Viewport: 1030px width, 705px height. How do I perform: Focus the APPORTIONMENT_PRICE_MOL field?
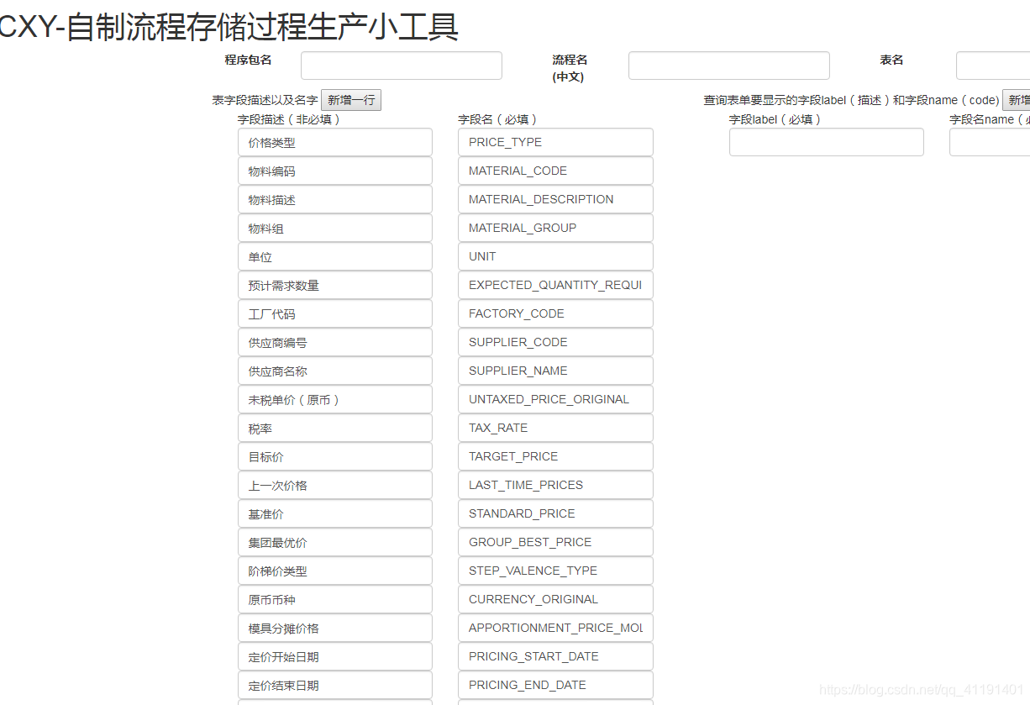(555, 628)
